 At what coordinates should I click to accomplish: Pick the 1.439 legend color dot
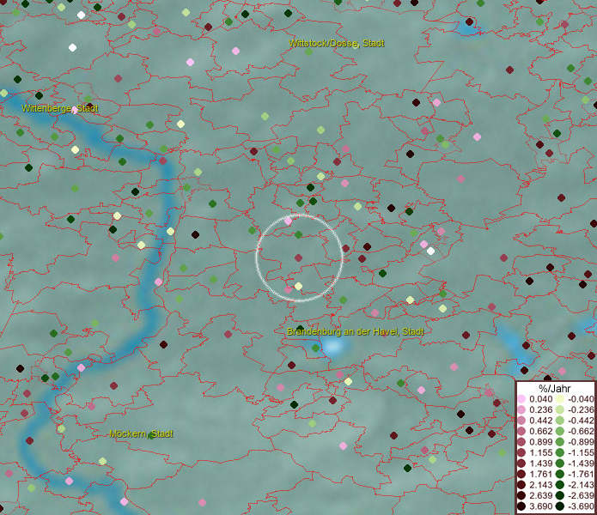(x=521, y=463)
